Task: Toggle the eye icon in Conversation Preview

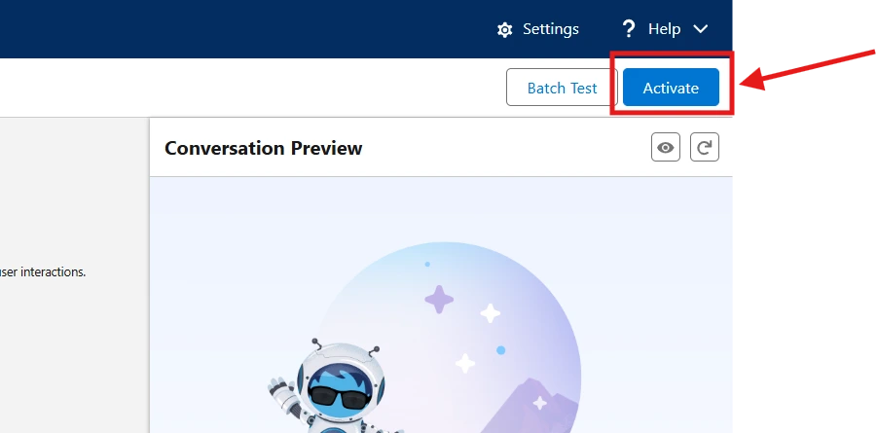Action: 666,148
